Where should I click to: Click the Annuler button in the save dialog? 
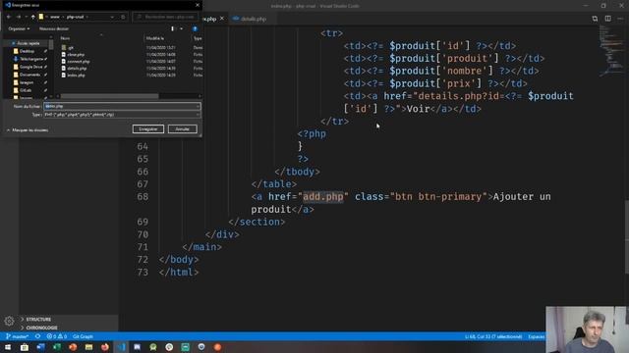click(x=182, y=128)
